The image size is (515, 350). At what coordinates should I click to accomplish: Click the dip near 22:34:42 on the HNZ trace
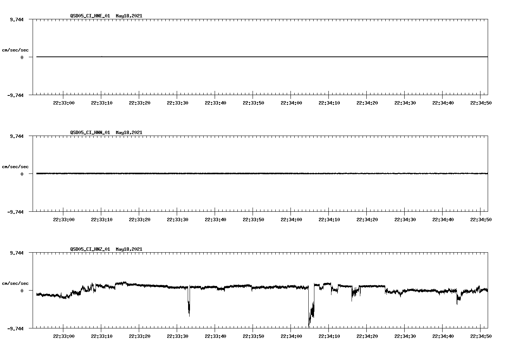coord(457,299)
